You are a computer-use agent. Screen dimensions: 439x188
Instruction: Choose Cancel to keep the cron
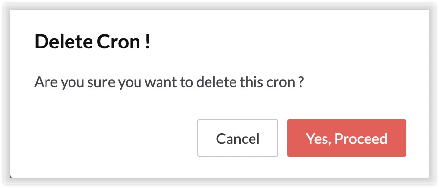[x=238, y=138]
